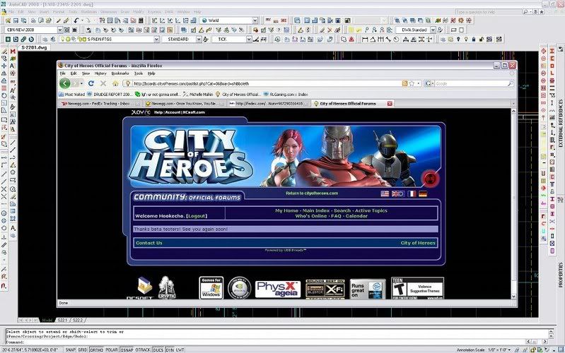565x353 pixels.
Task: Click the horizontal scrollbar right of command line
Action: tap(537, 342)
